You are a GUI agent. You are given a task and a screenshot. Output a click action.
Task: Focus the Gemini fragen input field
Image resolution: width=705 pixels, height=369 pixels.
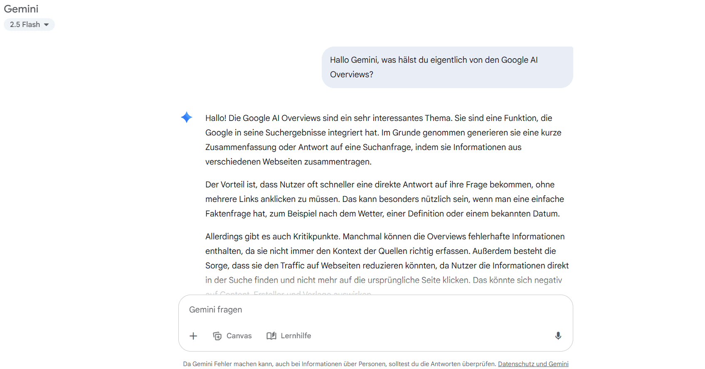click(374, 310)
